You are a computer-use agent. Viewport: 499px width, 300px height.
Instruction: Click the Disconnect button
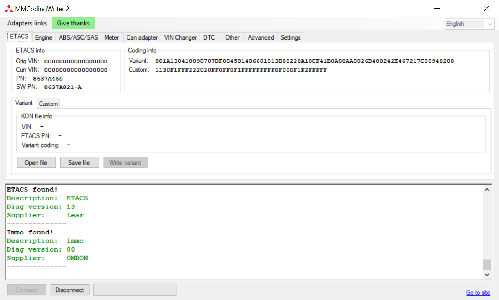tap(70, 290)
